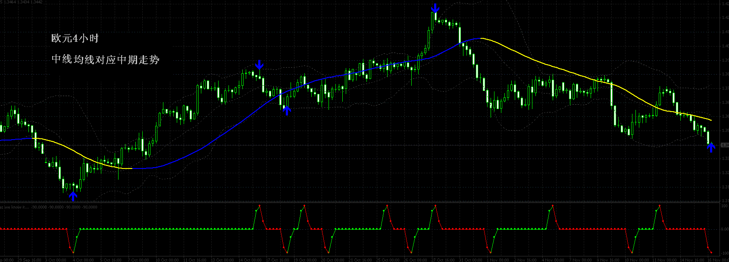Click the '-100' indicator scale value
The width and height of the screenshot is (729, 262).
click(725, 253)
